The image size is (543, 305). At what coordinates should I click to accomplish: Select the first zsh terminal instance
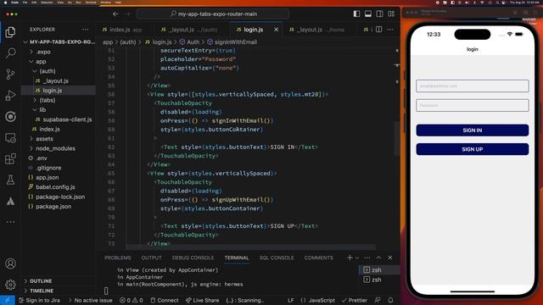[x=379, y=269]
